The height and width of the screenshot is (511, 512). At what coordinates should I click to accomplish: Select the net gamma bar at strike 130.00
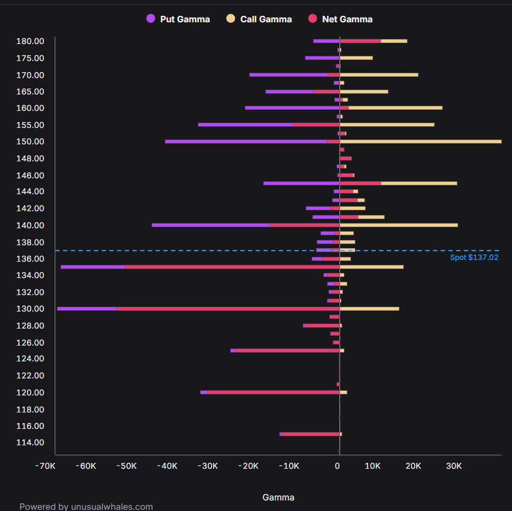(x=228, y=309)
